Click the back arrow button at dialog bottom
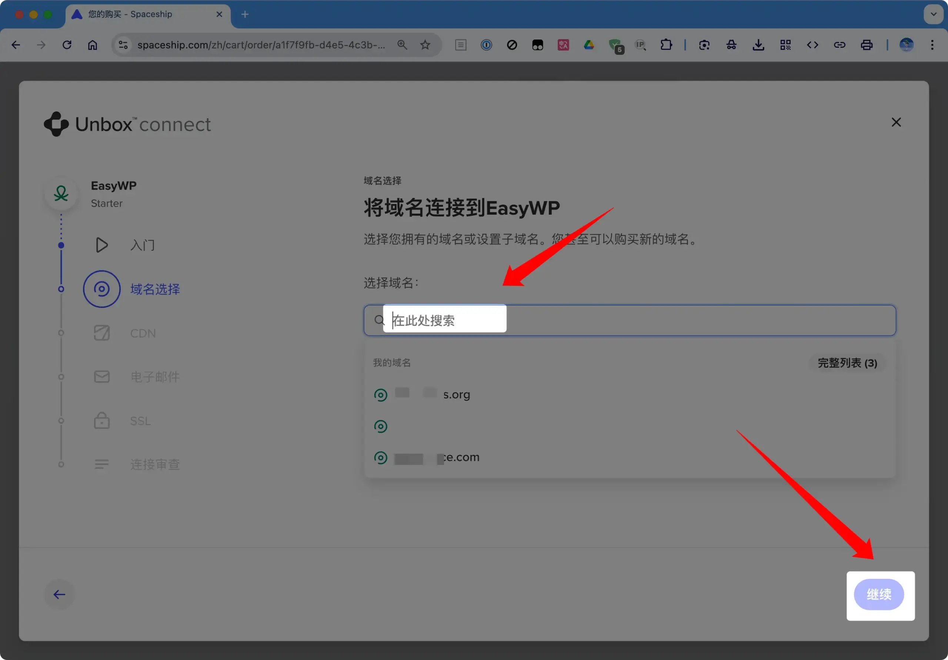The height and width of the screenshot is (660, 948). [60, 594]
